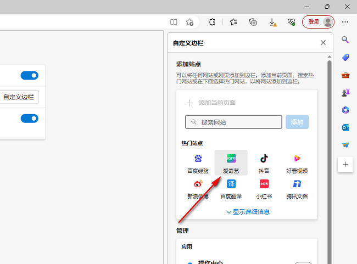Select the 抖音 (TikTok) site icon

(x=264, y=163)
